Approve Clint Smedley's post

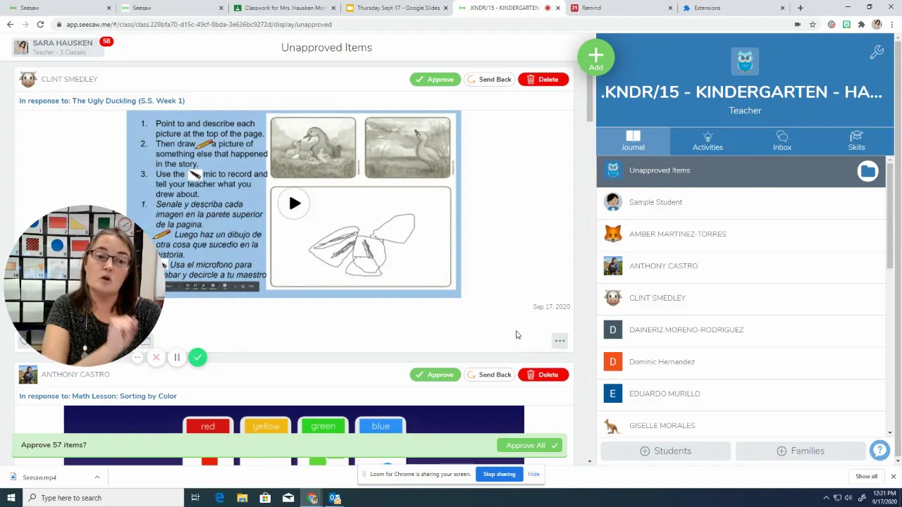coord(435,80)
